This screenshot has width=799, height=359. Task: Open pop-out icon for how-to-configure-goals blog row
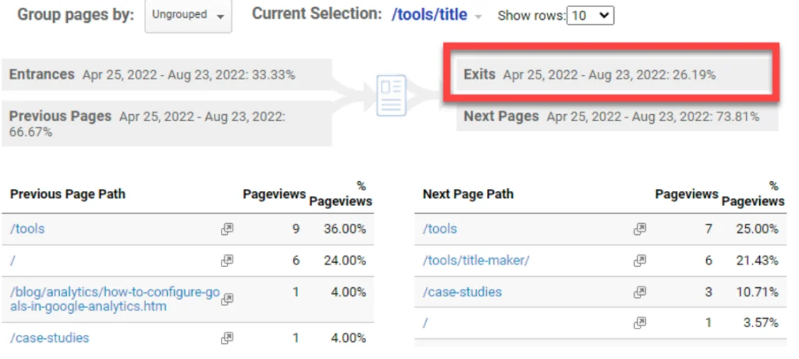(227, 299)
